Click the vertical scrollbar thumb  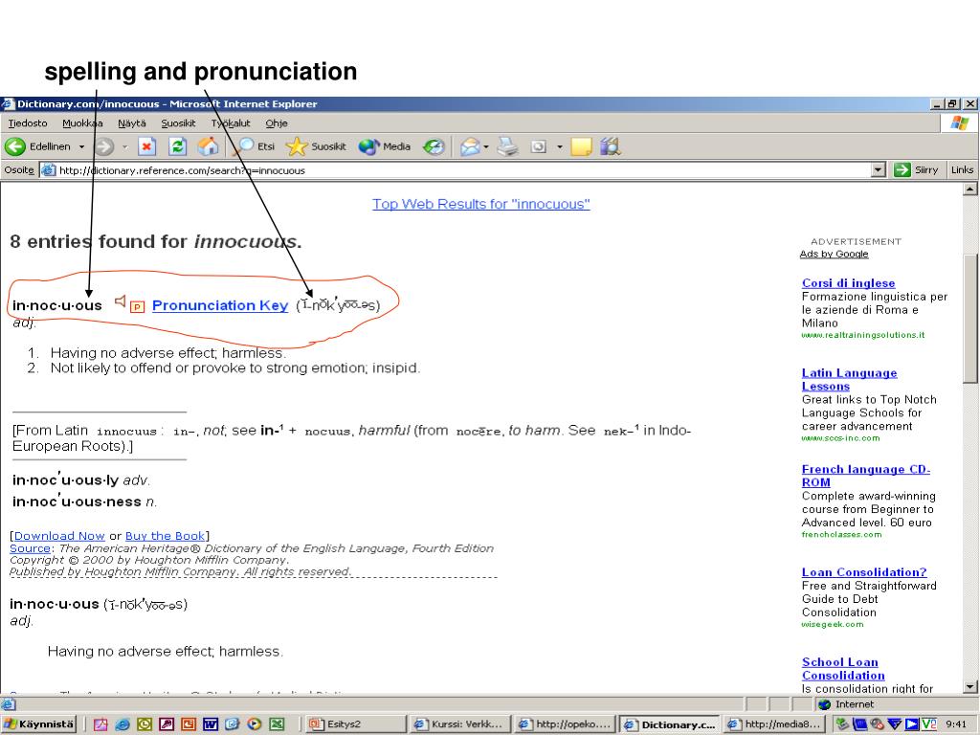[x=970, y=319]
